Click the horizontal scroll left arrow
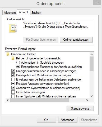Screen dimensions: 102x127 coord(8,100)
